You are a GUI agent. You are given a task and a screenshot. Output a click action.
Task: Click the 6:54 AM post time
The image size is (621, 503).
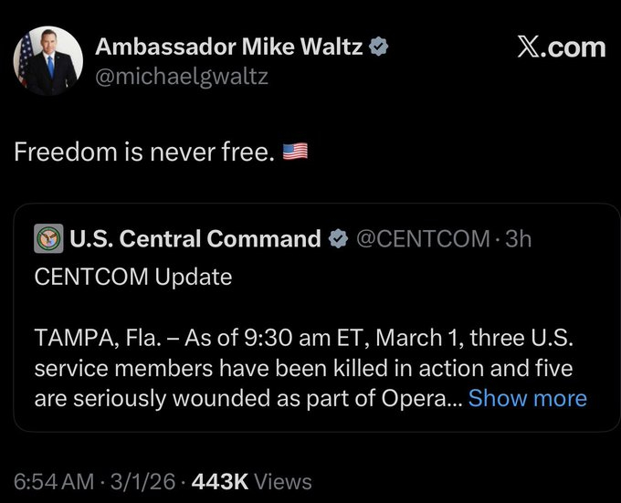click(x=53, y=481)
